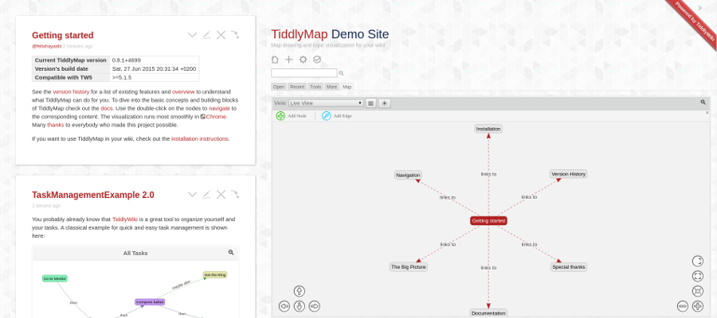The image size is (717, 318).
Task: Pan map down with arrow button
Action: click(x=299, y=306)
